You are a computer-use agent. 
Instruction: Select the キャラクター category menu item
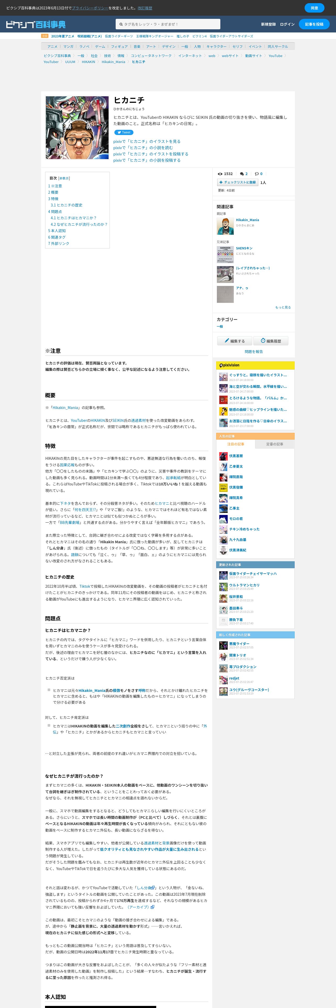216,47
